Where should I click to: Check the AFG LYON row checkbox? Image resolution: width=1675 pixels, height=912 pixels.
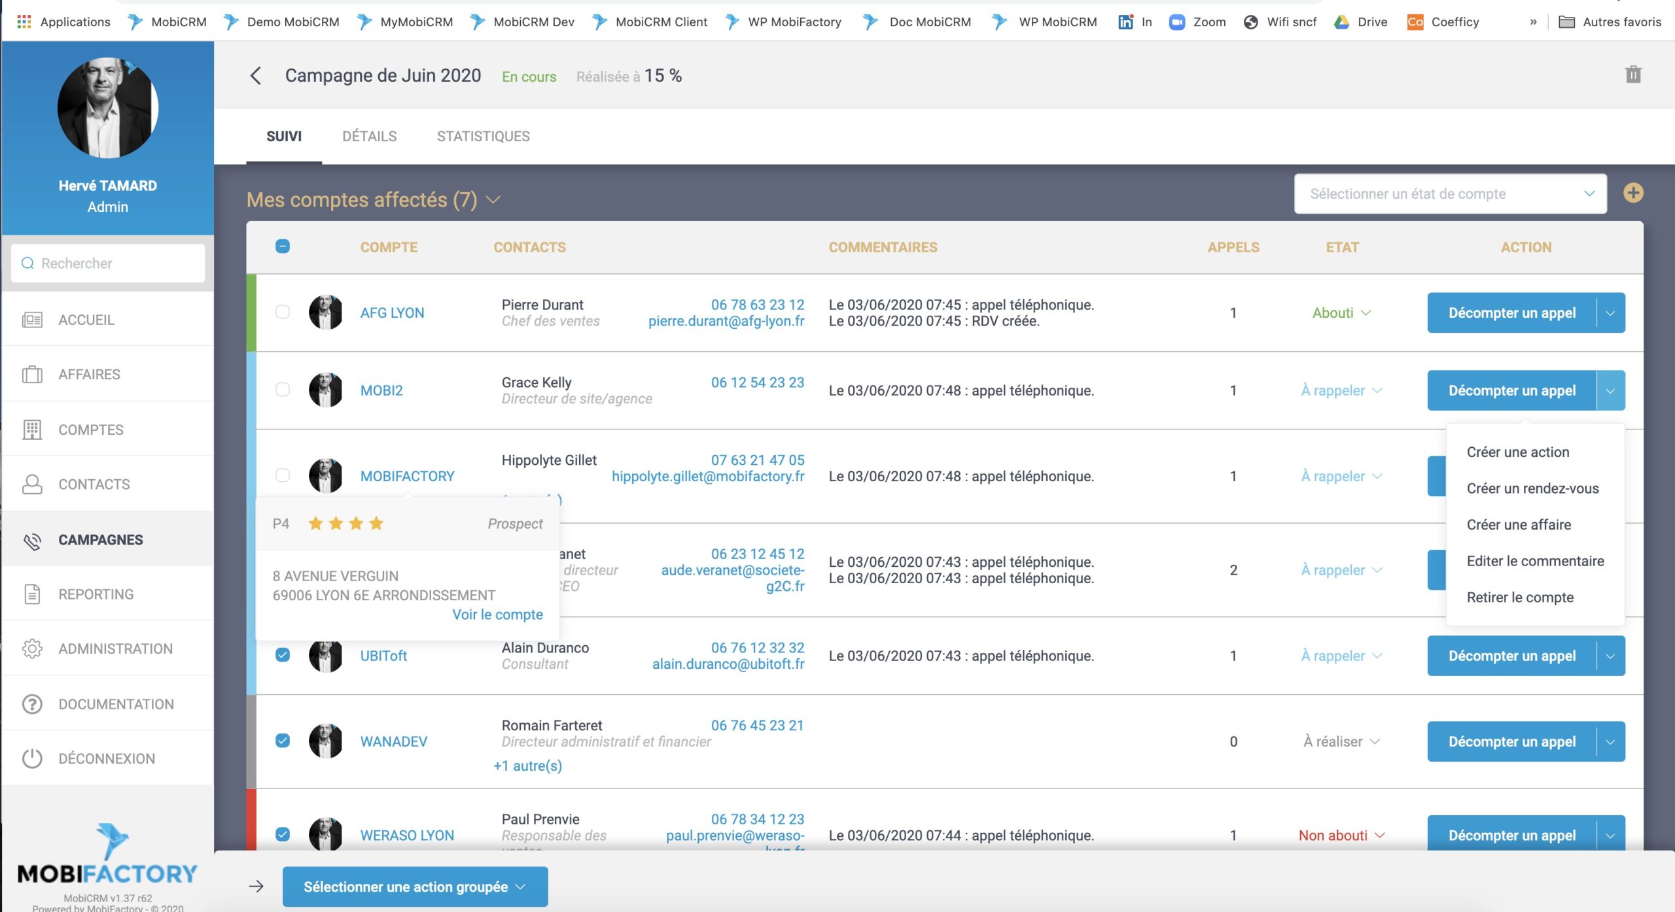(283, 312)
